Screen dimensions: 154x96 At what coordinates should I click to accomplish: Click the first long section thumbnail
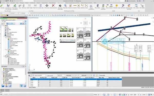click(62, 29)
